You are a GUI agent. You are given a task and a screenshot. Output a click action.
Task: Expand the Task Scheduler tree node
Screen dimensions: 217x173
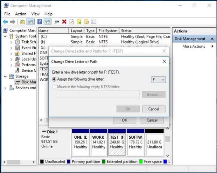[11, 42]
